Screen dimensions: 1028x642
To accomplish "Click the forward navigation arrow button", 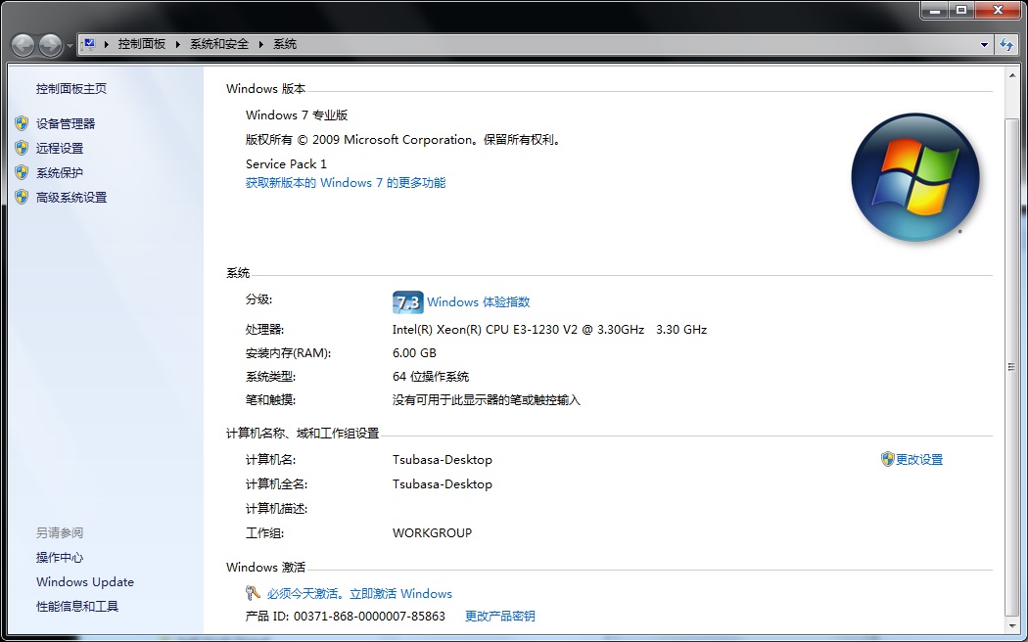I will point(50,44).
